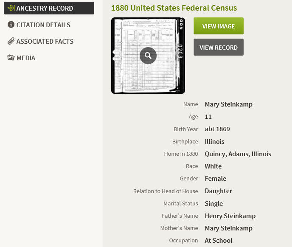The width and height of the screenshot is (292, 247).
Task: Click the View Record button
Action: [219, 47]
